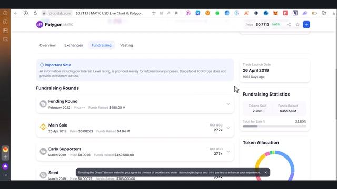Switch to the Exchanges tab
This screenshot has height=189, width=337.
click(x=74, y=45)
